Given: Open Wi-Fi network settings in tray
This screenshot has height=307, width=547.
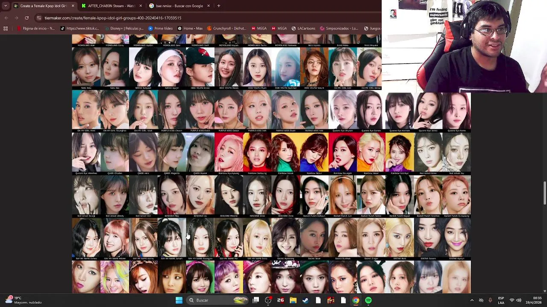Looking at the screenshot, I should click(x=512, y=300).
